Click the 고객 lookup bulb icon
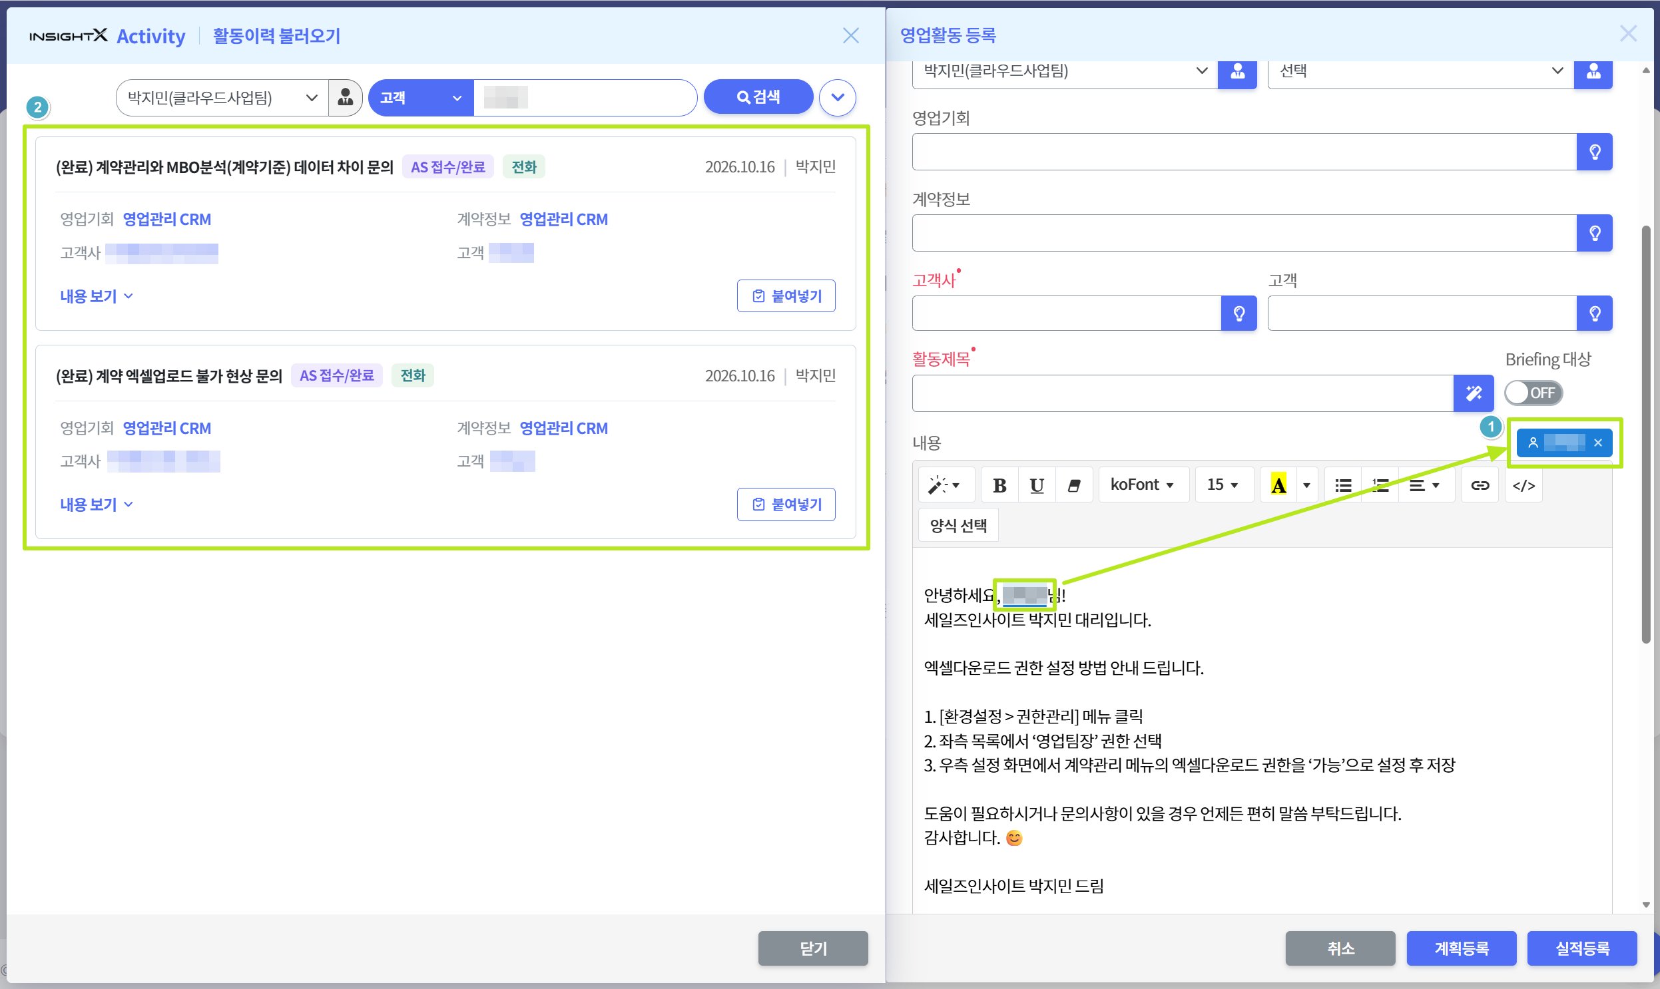 (1595, 313)
